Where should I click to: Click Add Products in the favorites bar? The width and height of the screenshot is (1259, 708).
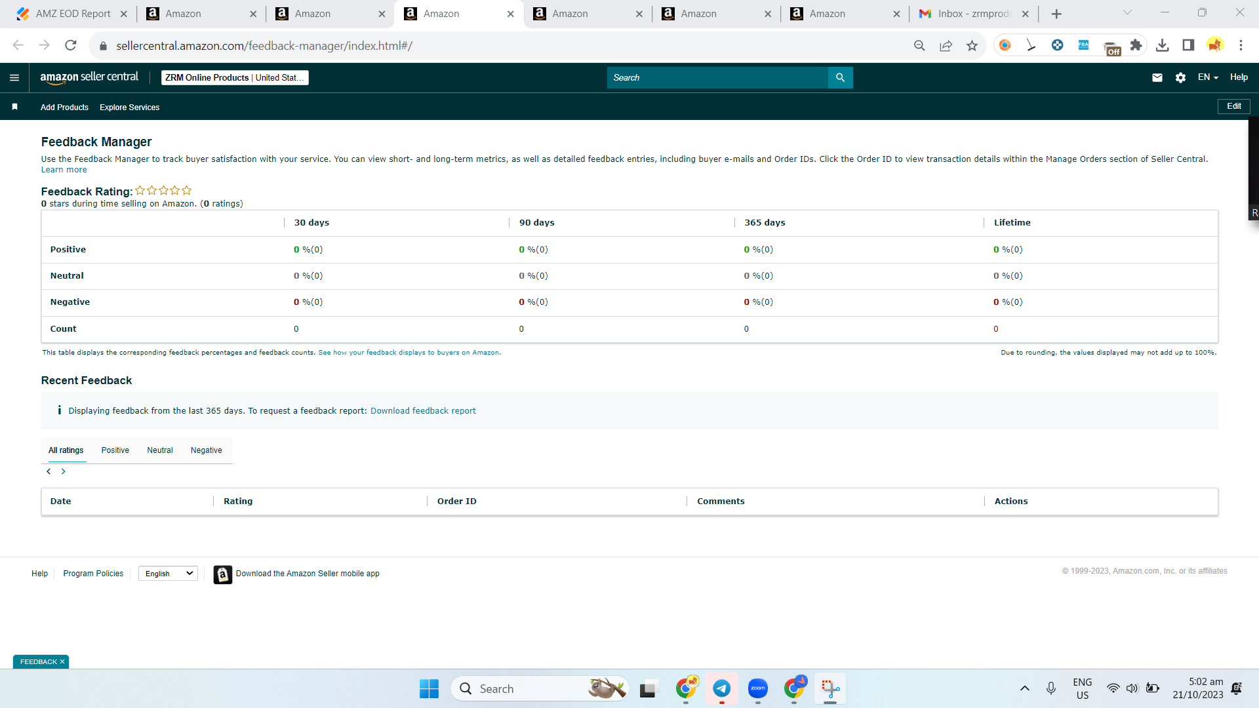click(x=64, y=108)
